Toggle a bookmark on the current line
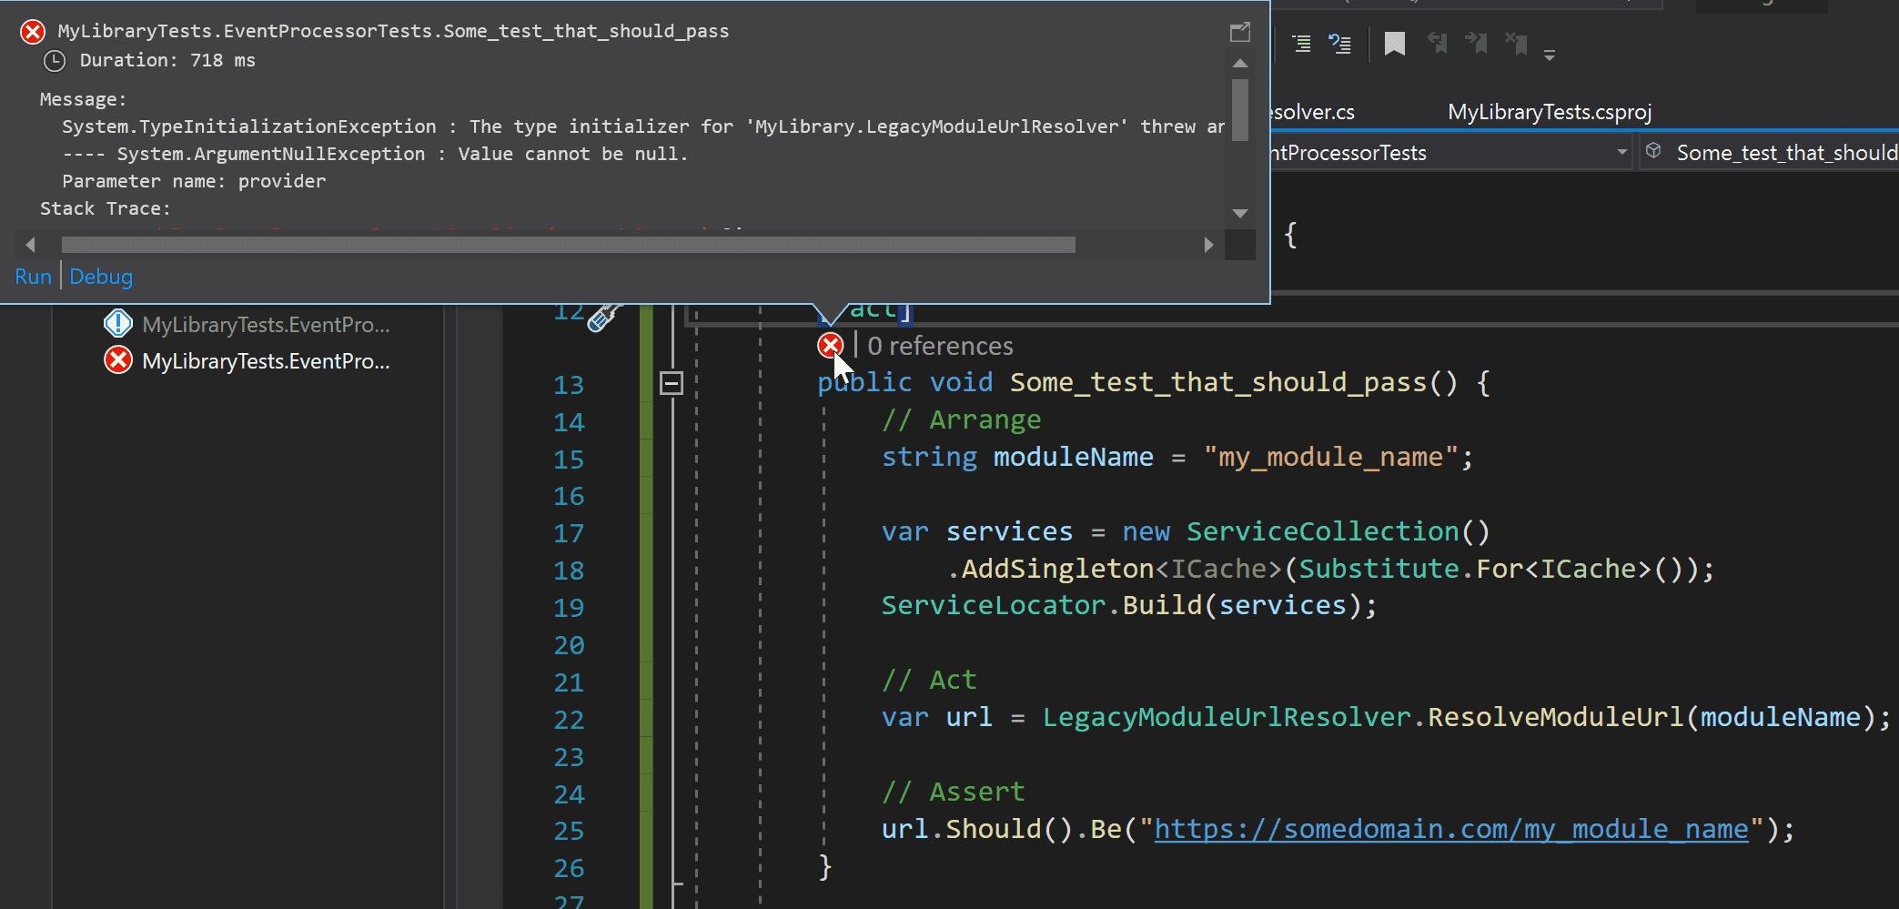This screenshot has height=909, width=1899. (x=1394, y=44)
